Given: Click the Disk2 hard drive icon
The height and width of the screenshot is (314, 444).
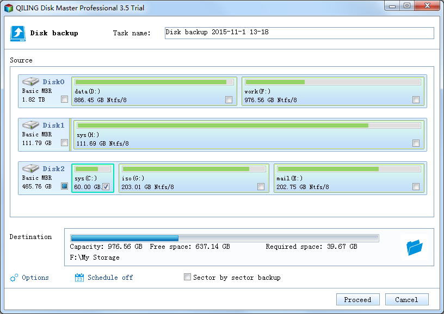Looking at the screenshot, I should (x=30, y=168).
